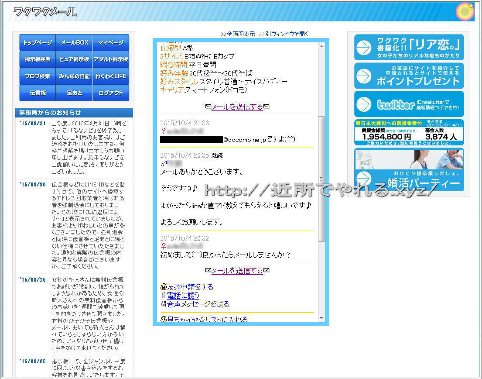Open the トップページ menu button

pyautogui.click(x=38, y=43)
